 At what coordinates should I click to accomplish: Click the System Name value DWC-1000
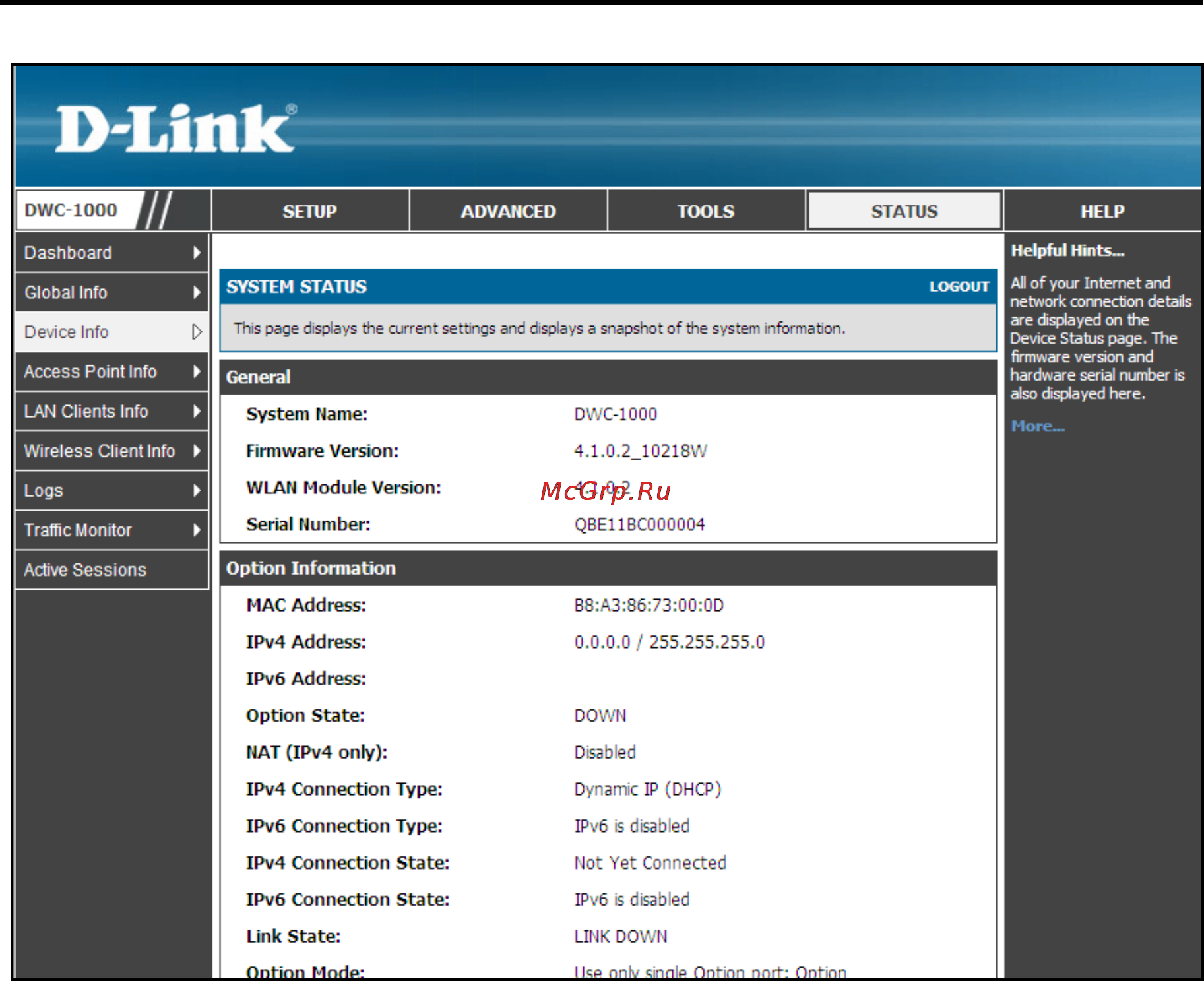click(615, 414)
